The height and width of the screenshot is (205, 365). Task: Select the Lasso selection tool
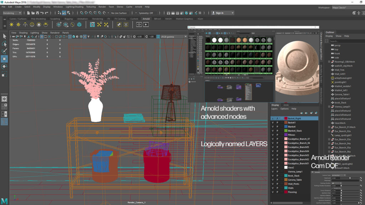click(x=4, y=44)
